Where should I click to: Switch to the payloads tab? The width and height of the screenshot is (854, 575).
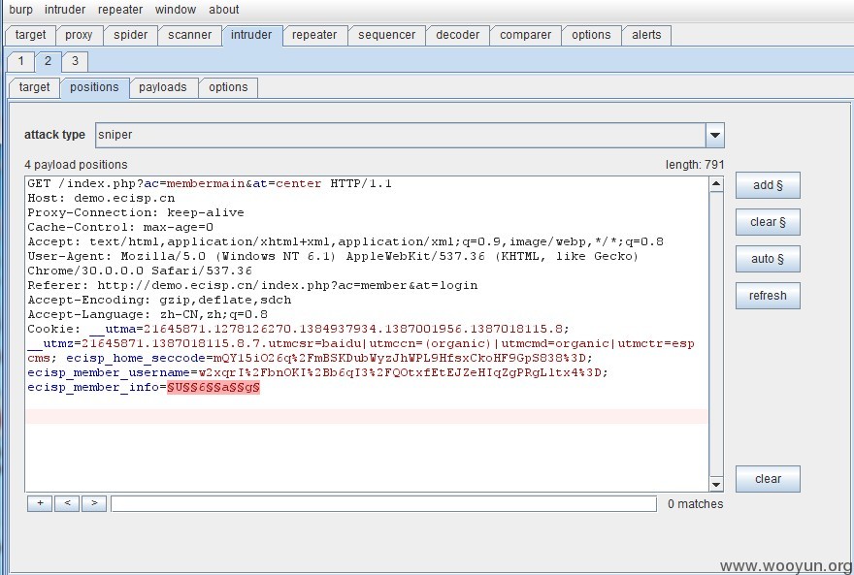(x=162, y=87)
